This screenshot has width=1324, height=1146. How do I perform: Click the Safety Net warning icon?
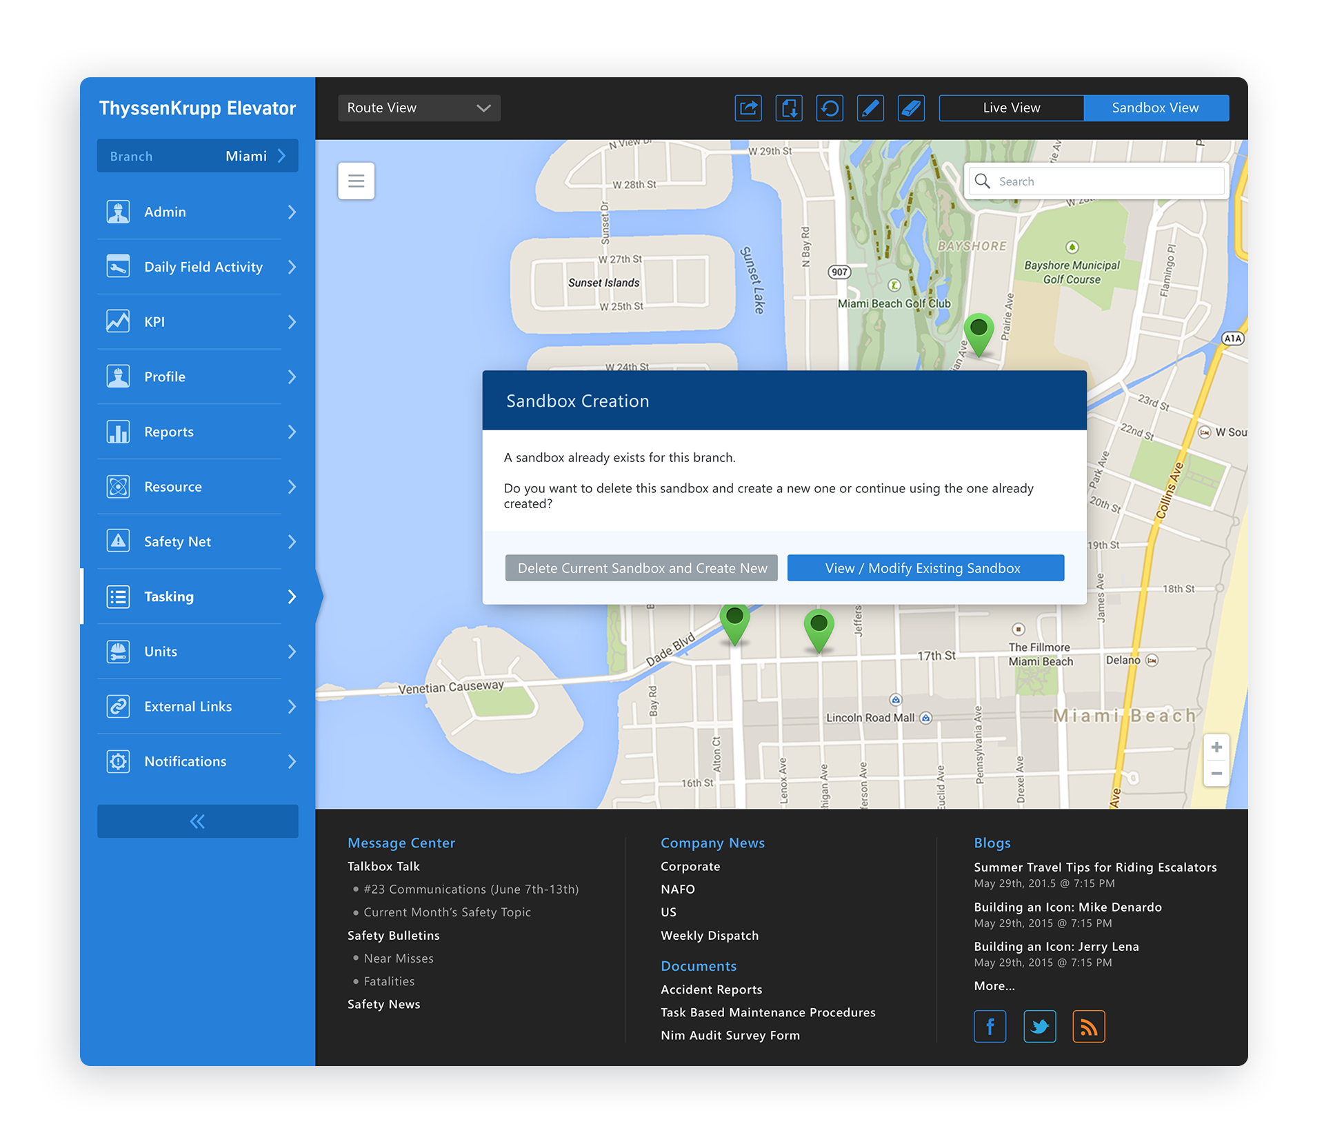point(119,541)
